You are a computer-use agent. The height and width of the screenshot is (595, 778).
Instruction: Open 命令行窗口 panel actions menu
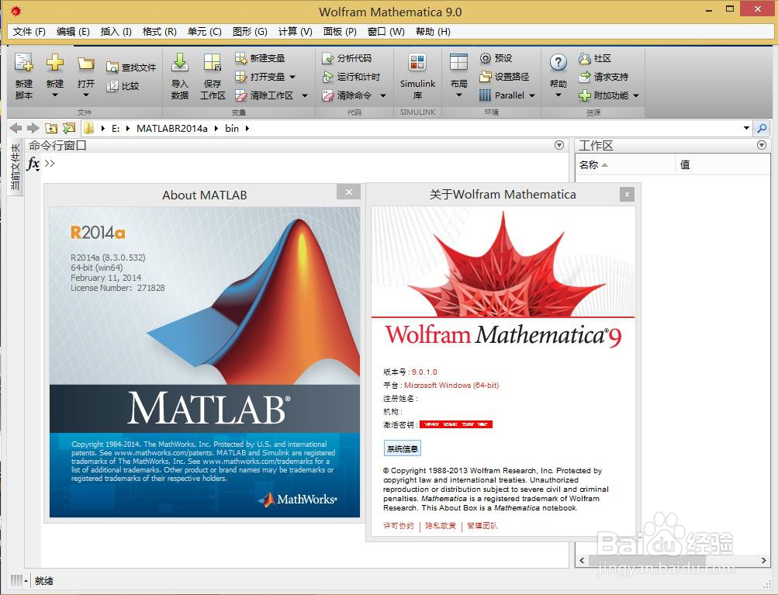point(559,145)
